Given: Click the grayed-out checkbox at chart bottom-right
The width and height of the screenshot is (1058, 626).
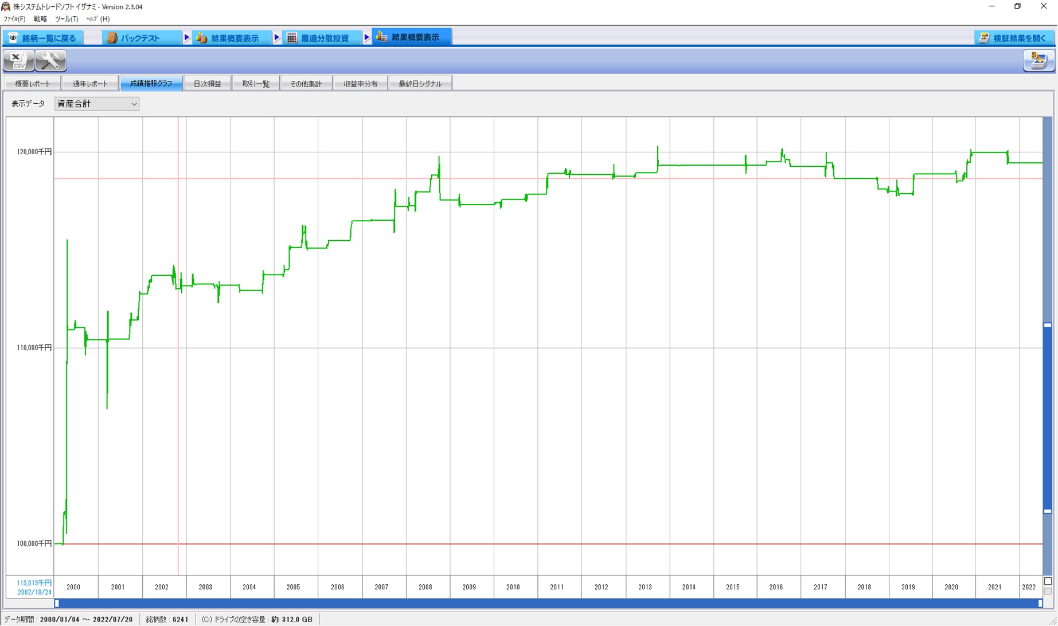Looking at the screenshot, I should 1048,591.
